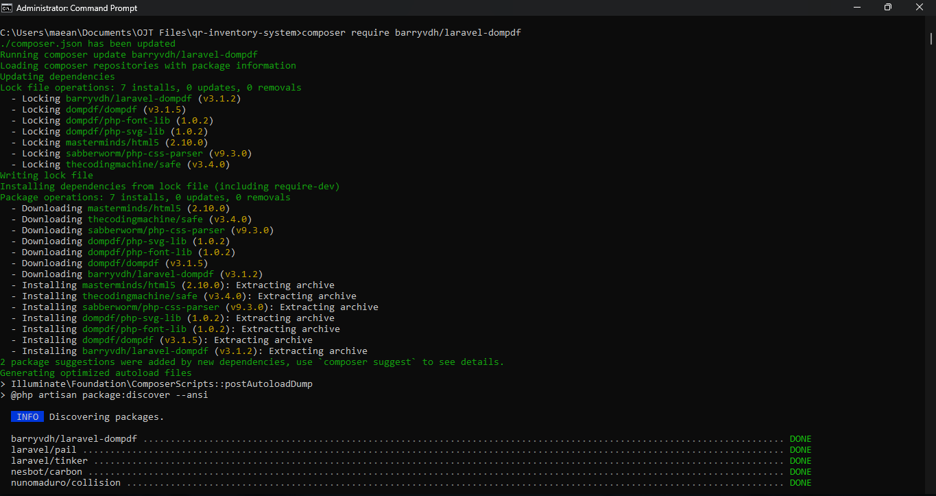The image size is (936, 496).
Task: Click the 'Writing lock file' text
Action: [47, 176]
